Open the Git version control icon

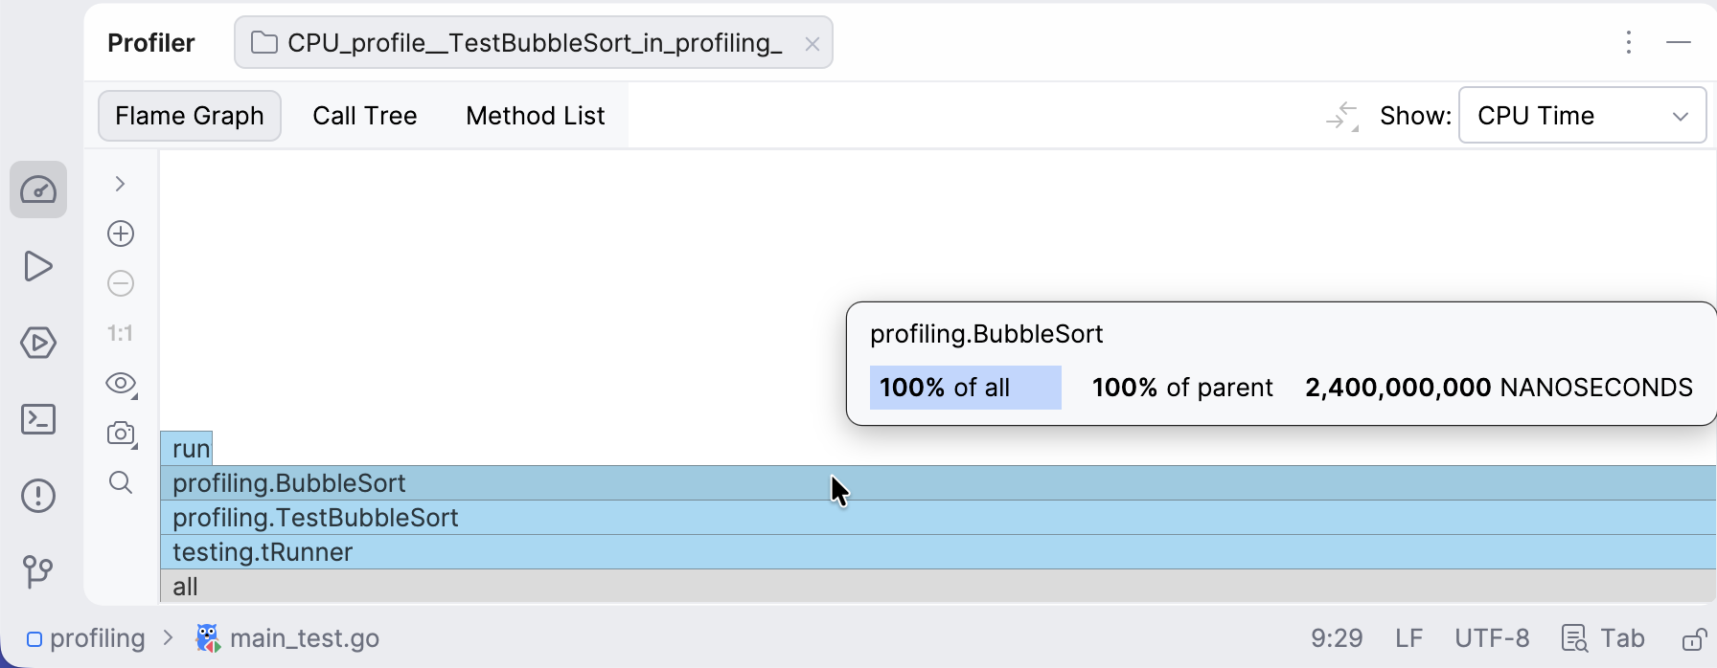38,572
